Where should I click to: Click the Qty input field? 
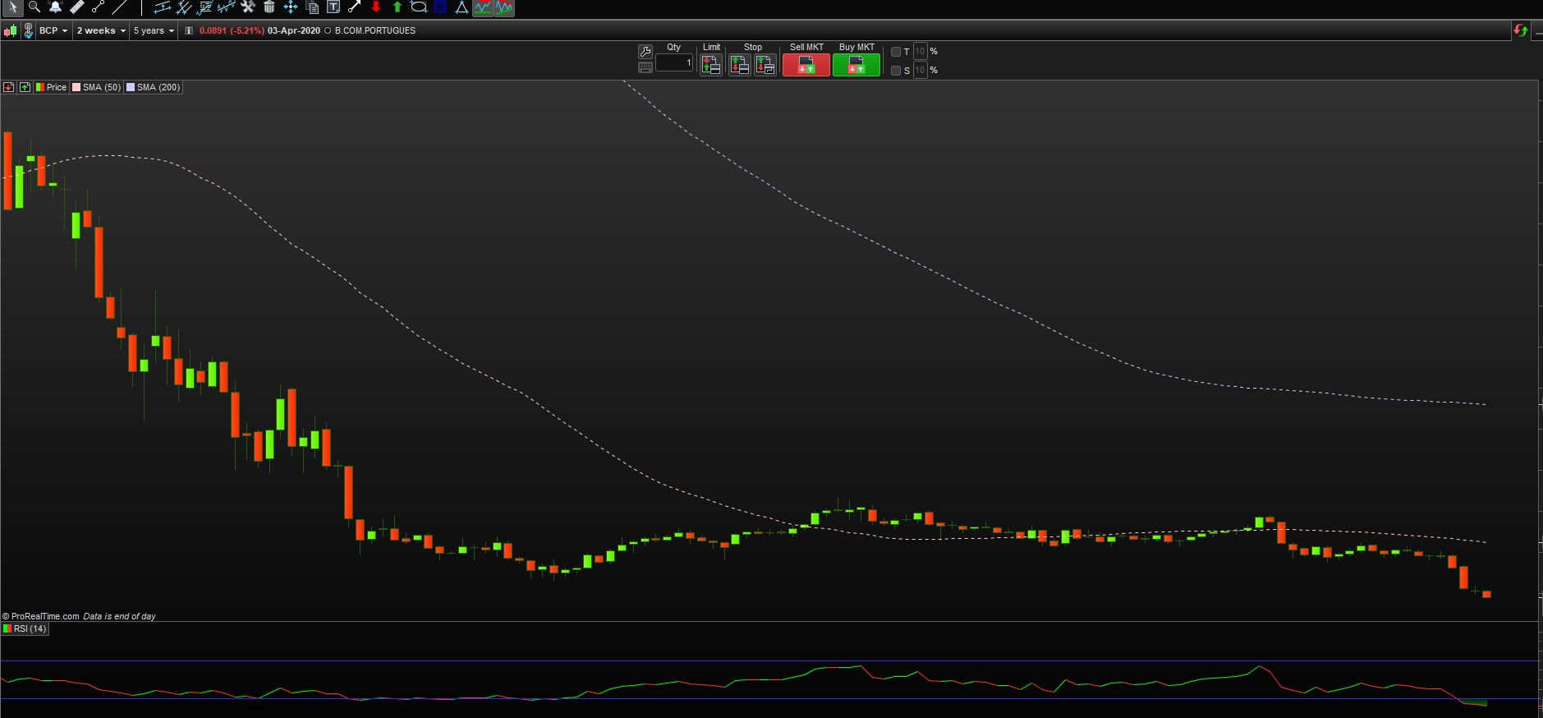pos(673,63)
